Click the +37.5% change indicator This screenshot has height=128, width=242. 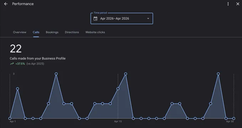[x=20, y=64]
